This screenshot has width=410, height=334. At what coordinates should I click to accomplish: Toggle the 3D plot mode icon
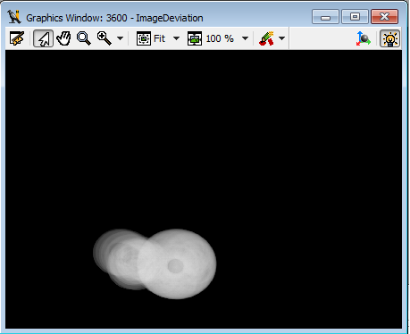coord(364,38)
